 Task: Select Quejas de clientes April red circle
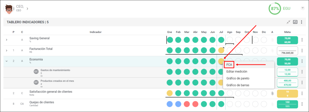pyautogui.click(x=195, y=104)
